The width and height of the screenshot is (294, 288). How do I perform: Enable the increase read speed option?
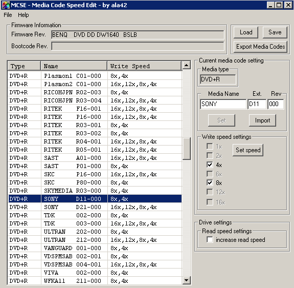tap(210, 239)
